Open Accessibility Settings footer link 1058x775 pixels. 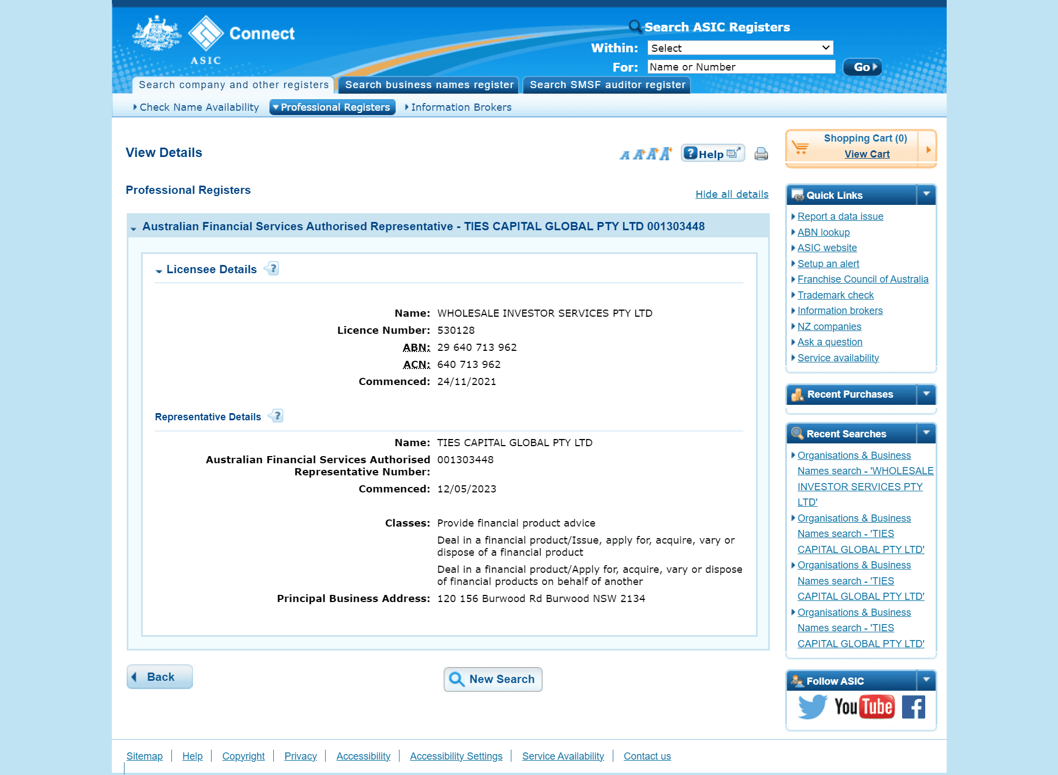456,756
